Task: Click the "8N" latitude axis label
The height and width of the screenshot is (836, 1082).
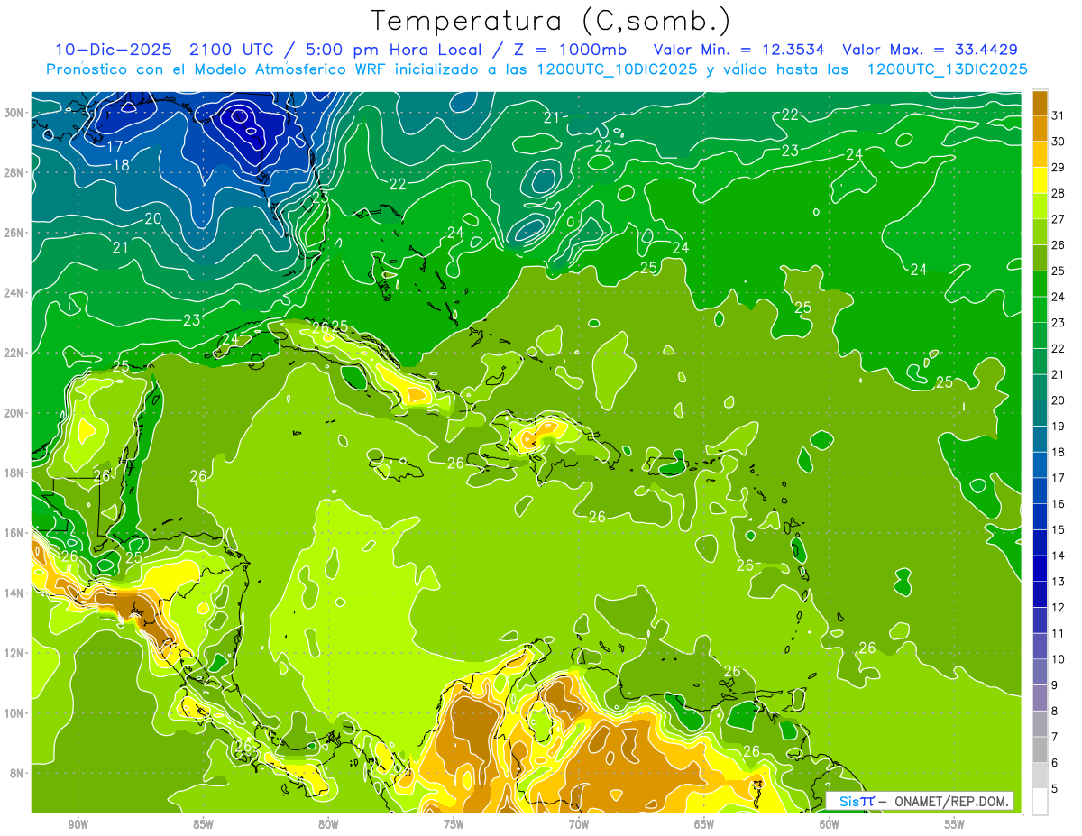Action: click(17, 773)
